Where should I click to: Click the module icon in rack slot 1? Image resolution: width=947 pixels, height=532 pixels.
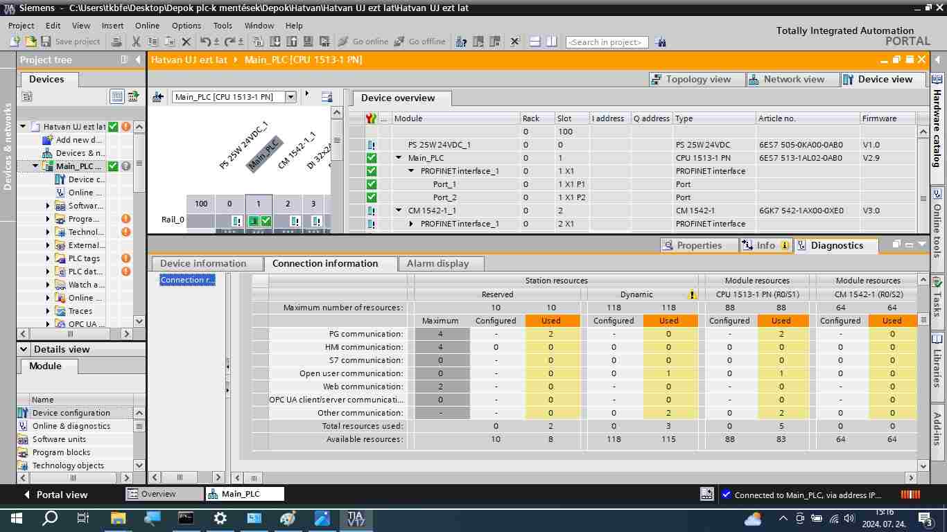coord(254,221)
